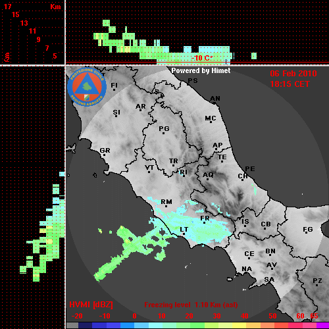Click the 40 dBZ scale label

click(245, 316)
